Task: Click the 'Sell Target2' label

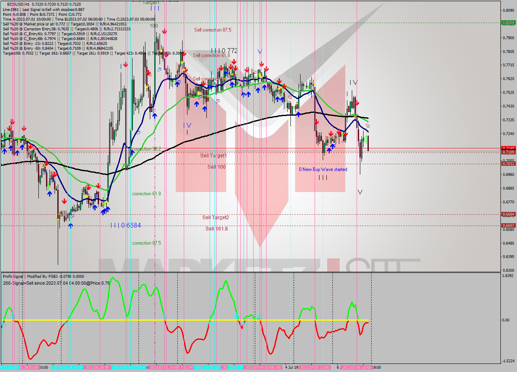Action: coord(216,218)
